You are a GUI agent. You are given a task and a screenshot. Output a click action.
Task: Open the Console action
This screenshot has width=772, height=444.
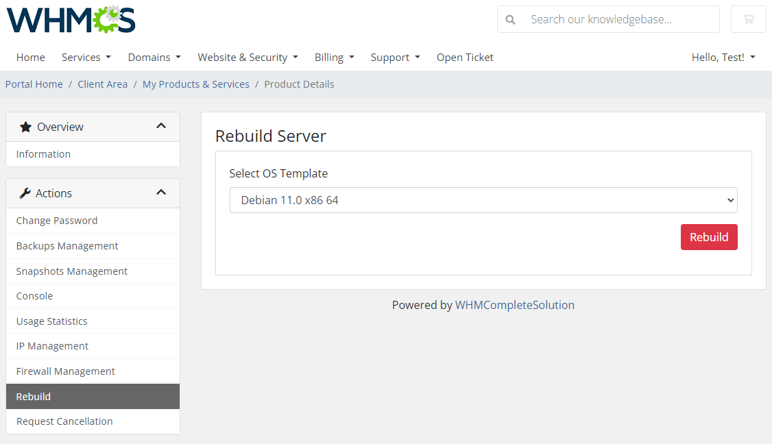coord(34,295)
